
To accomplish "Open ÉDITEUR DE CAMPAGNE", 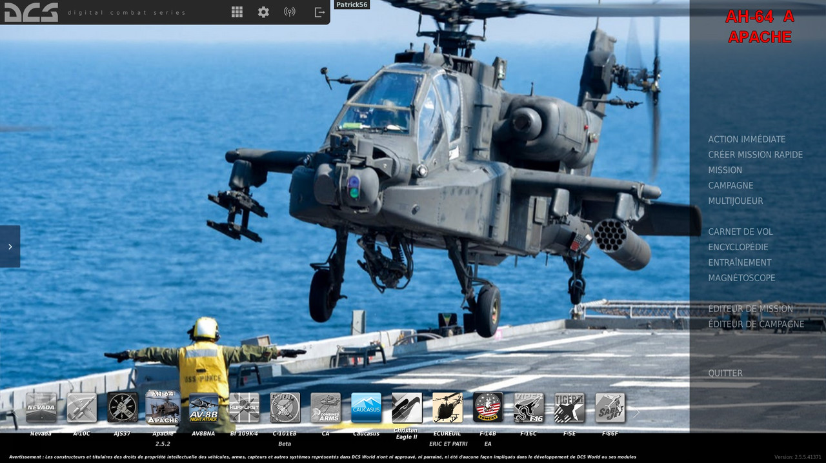I will pos(756,325).
